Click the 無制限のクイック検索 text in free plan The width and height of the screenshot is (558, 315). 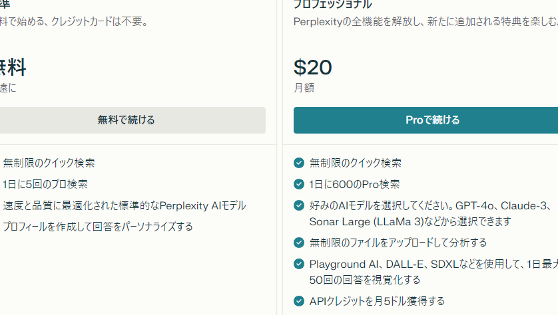pos(49,163)
